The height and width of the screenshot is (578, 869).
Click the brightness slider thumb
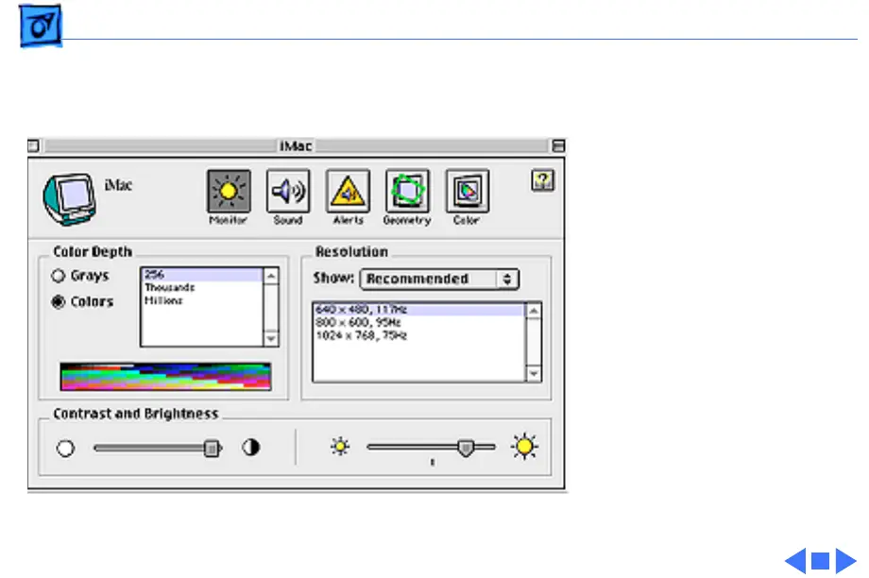click(466, 448)
